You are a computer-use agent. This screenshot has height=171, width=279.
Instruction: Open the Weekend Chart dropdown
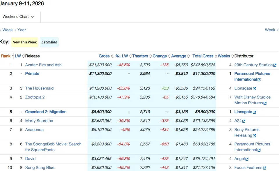pyautogui.click(x=18, y=17)
